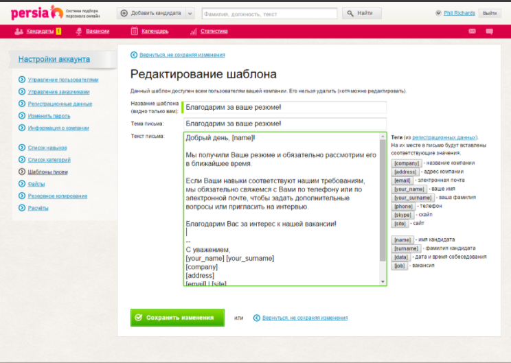
Task: Edit the Тема письма field
Action: click(x=285, y=124)
